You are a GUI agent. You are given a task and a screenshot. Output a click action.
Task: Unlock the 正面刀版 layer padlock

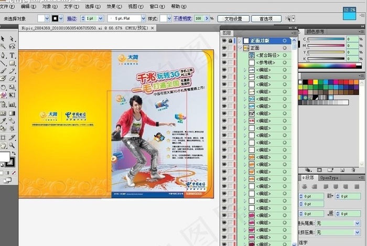[231, 41]
